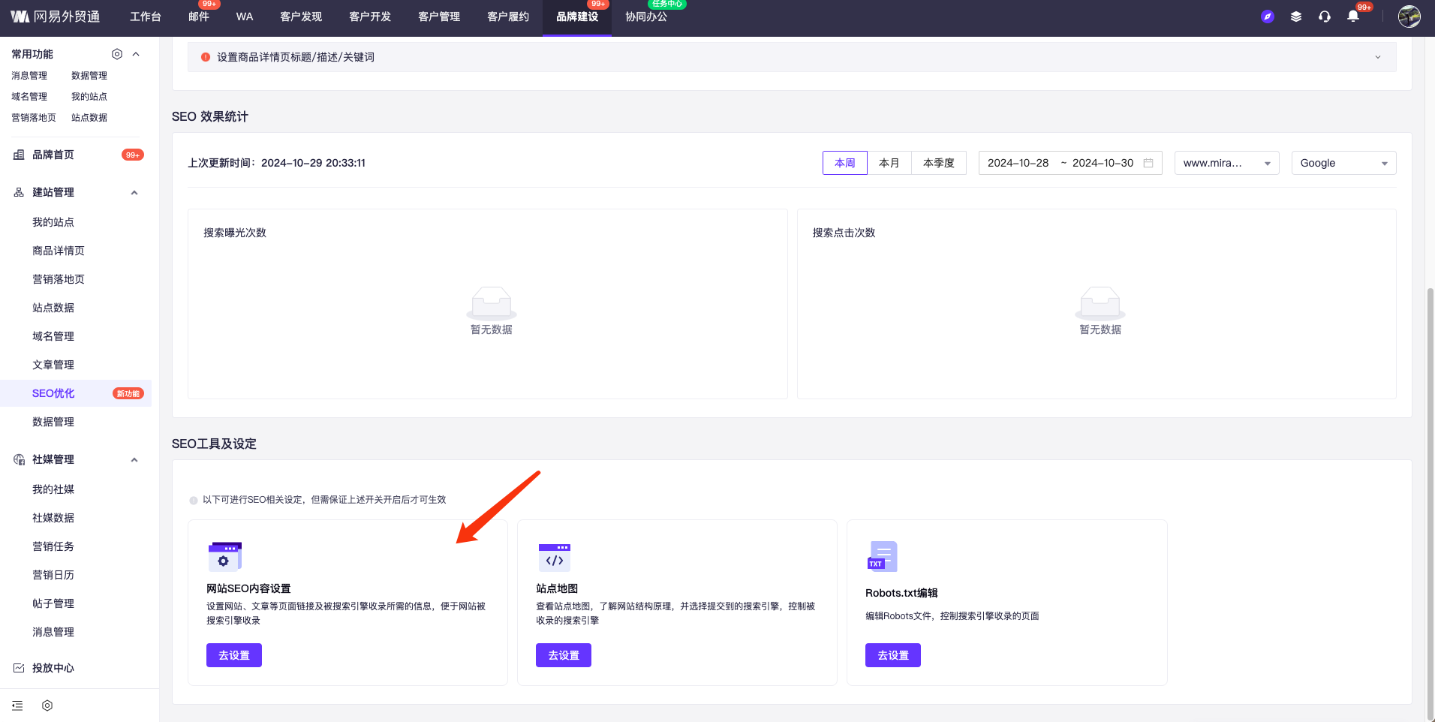This screenshot has height=722, width=1435.
Task: Select 文章管理 in the sidebar
Action: [53, 365]
